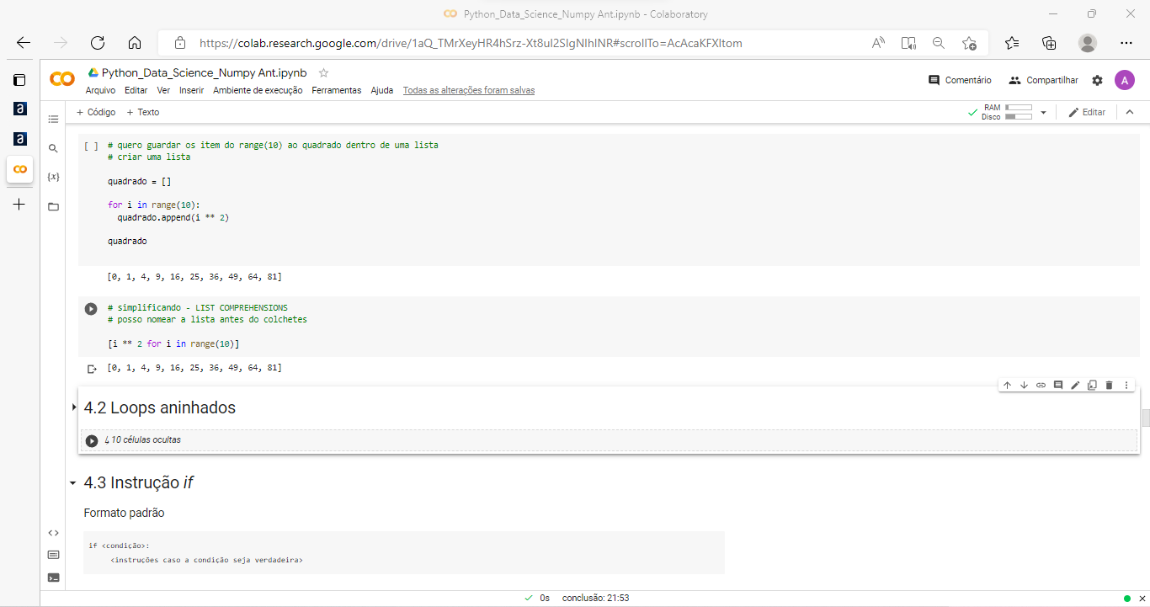The image size is (1150, 607).
Task: Open browser Favorites list icon
Action: pos(1012,43)
